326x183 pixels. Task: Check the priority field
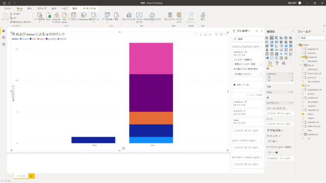click(x=303, y=94)
